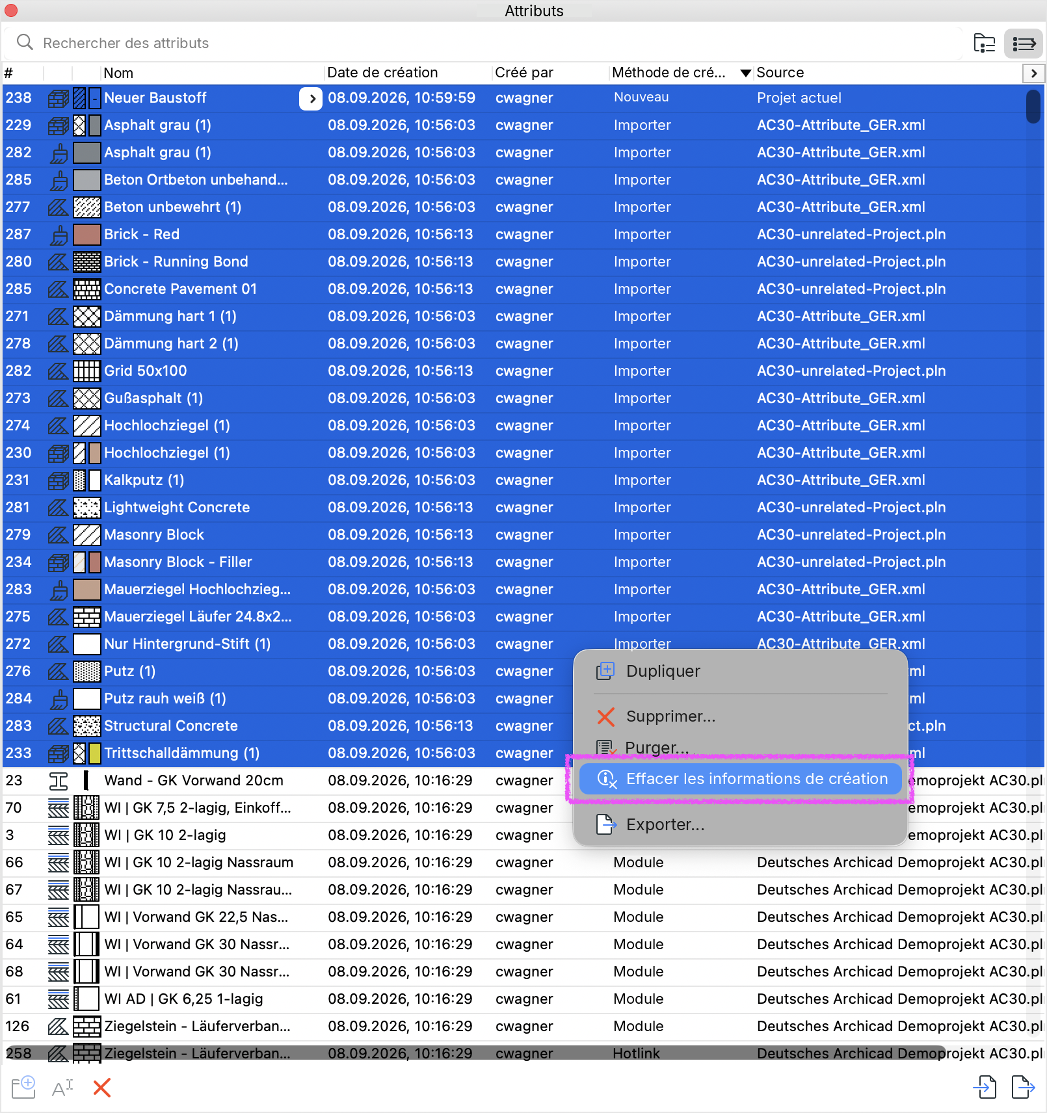Choose Supprimer... from the context menu

740,716
